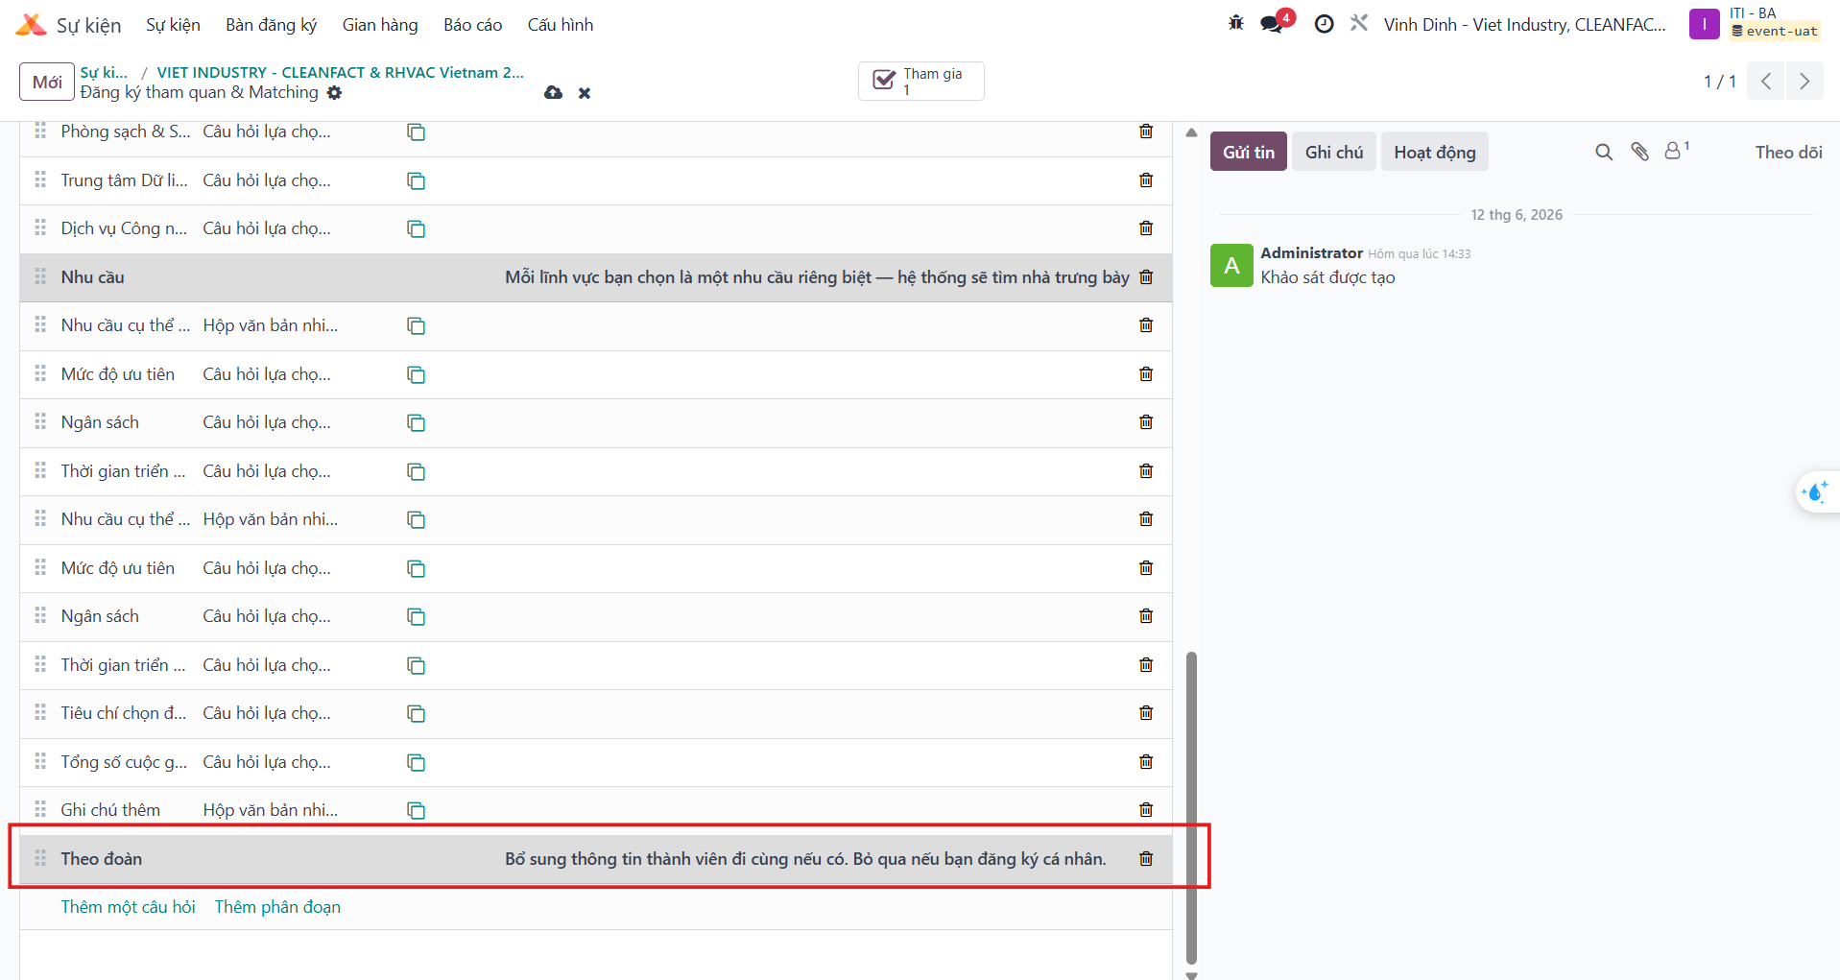The height and width of the screenshot is (980, 1840).
Task: Duplicate the Tổng số cuộc g... question
Action: tap(416, 763)
